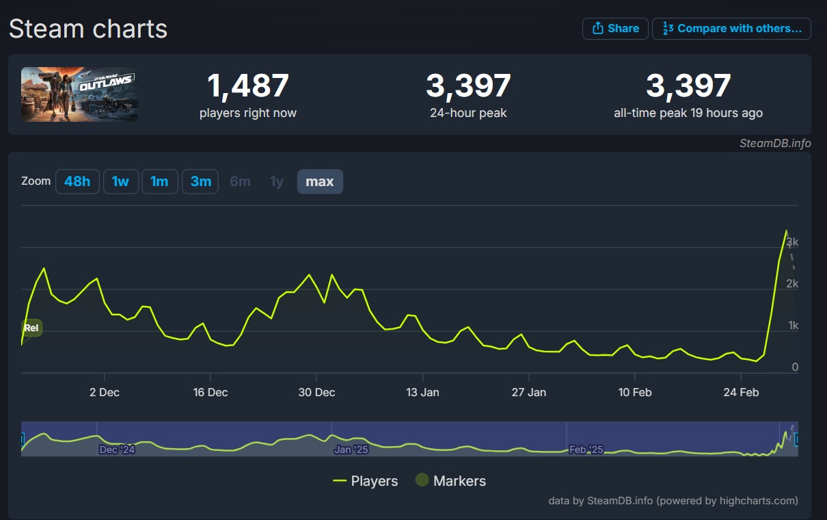Click the 24-hour peak label
827x520 pixels.
(468, 113)
